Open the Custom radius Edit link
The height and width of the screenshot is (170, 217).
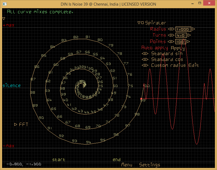[194, 65]
